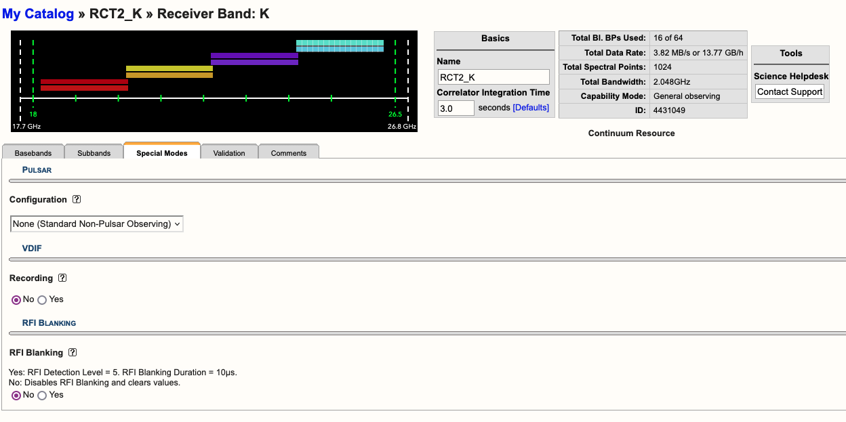The height and width of the screenshot is (422, 846).
Task: Click the Defaults link for integration time
Action: click(531, 108)
